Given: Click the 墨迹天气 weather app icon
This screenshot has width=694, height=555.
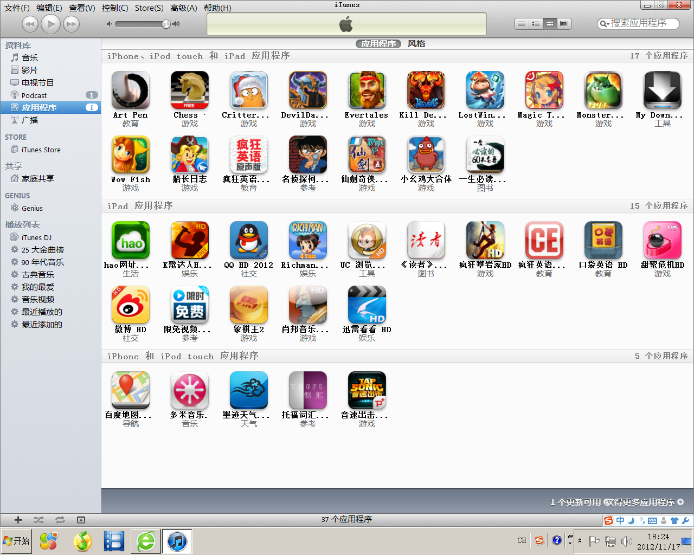Looking at the screenshot, I should [248, 390].
